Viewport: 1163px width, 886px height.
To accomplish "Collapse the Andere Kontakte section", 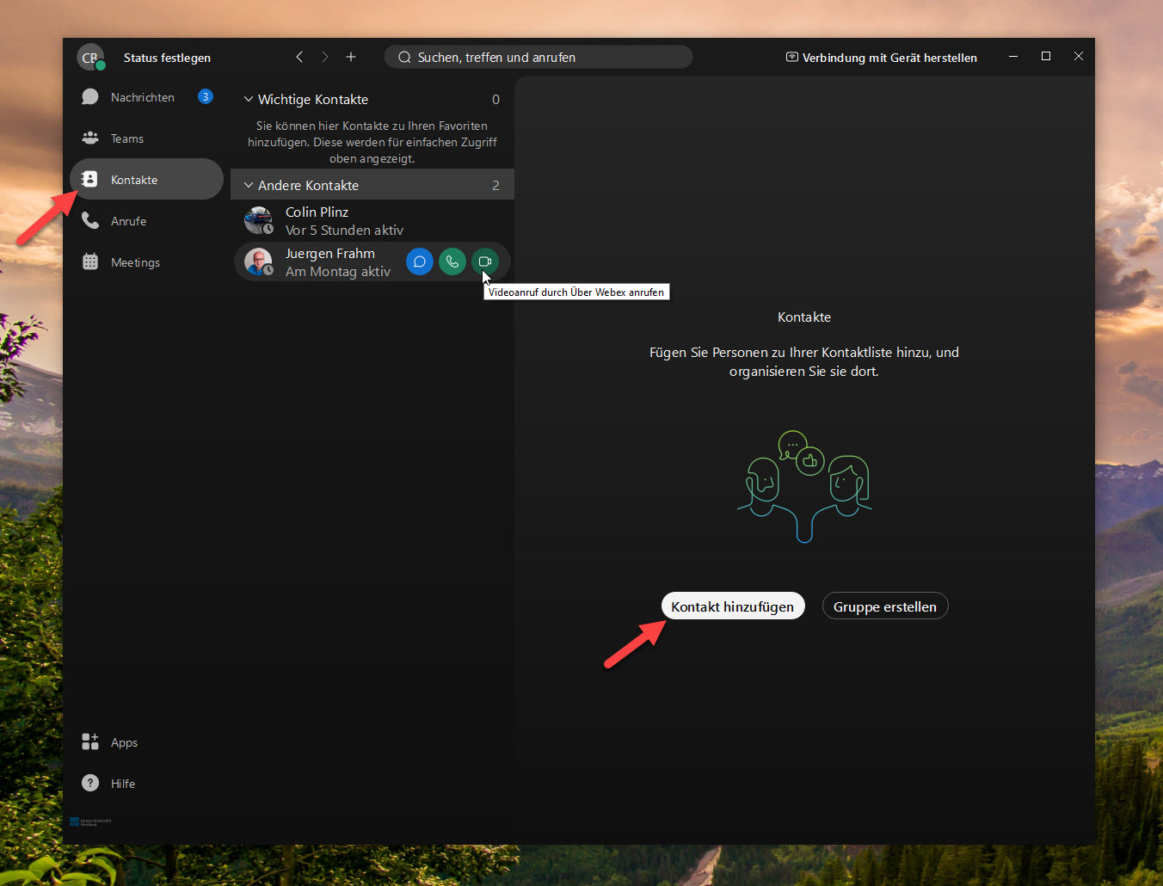I will (249, 186).
